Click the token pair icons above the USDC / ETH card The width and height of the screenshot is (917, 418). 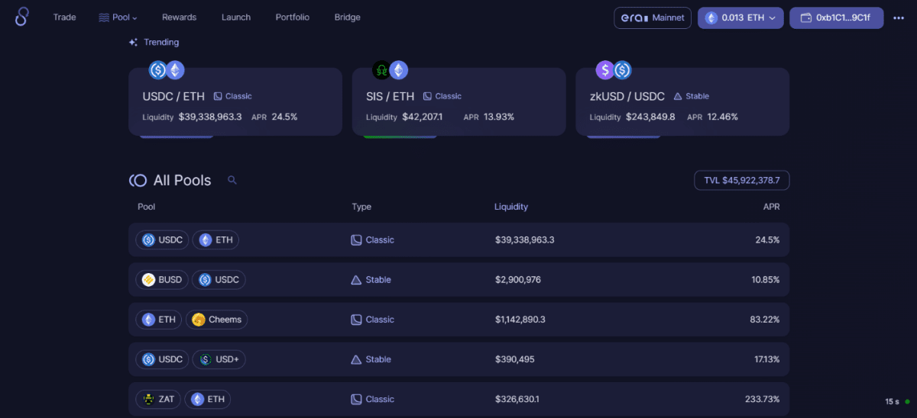[x=167, y=70]
